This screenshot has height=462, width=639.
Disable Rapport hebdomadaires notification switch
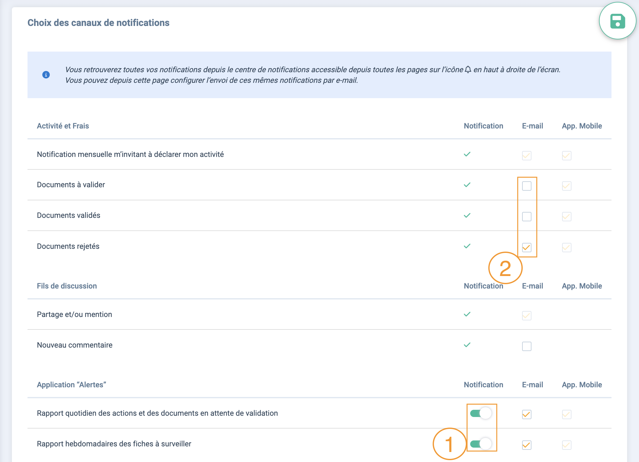point(481,444)
